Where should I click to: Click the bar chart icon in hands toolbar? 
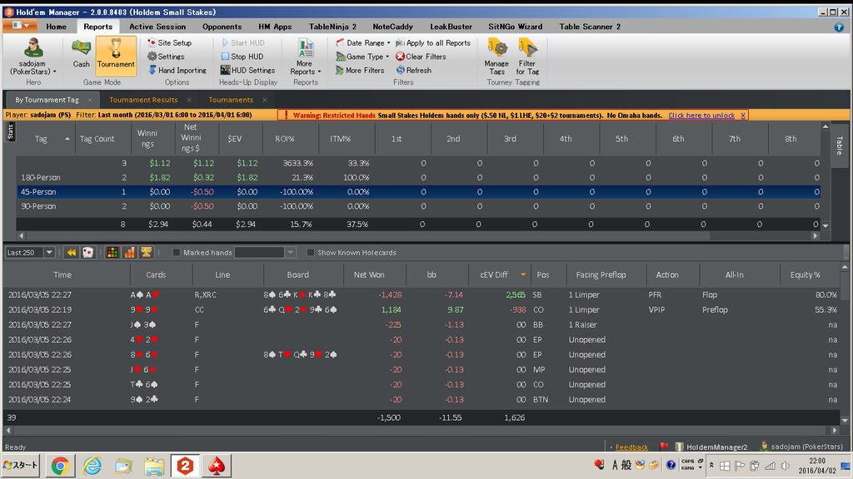point(129,253)
